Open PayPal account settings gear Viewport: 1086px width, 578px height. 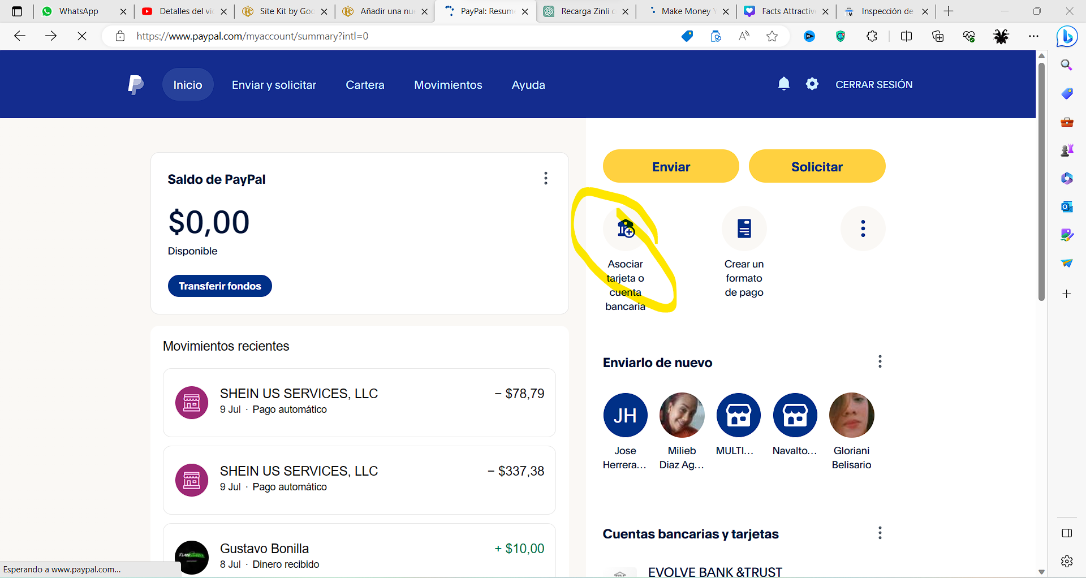click(812, 84)
